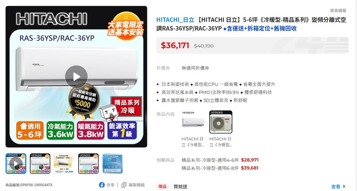Play the product video on main image
The image size is (357, 191).
(x=76, y=77)
